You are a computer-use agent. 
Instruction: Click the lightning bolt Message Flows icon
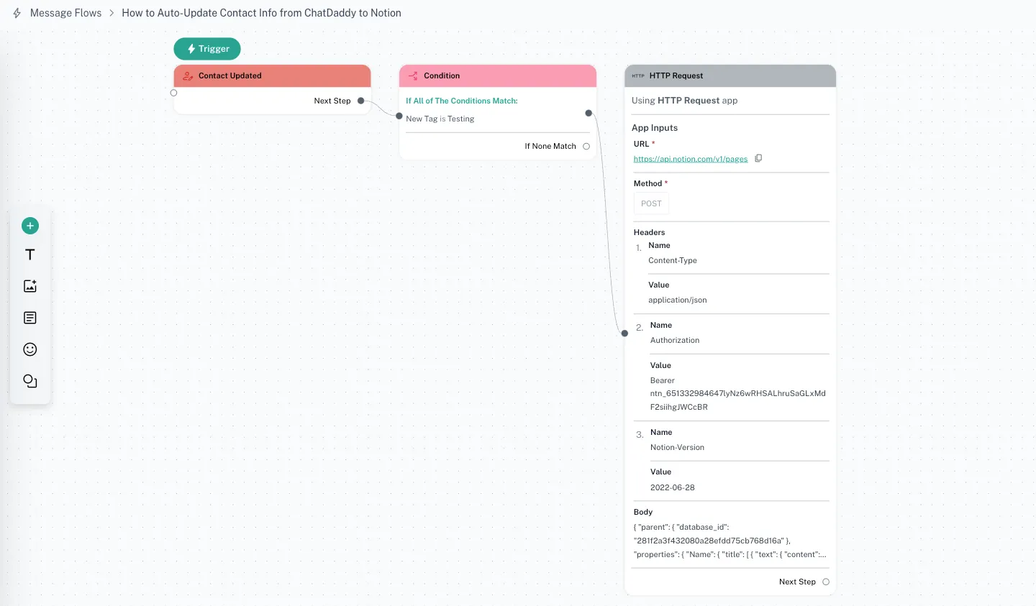(x=17, y=13)
